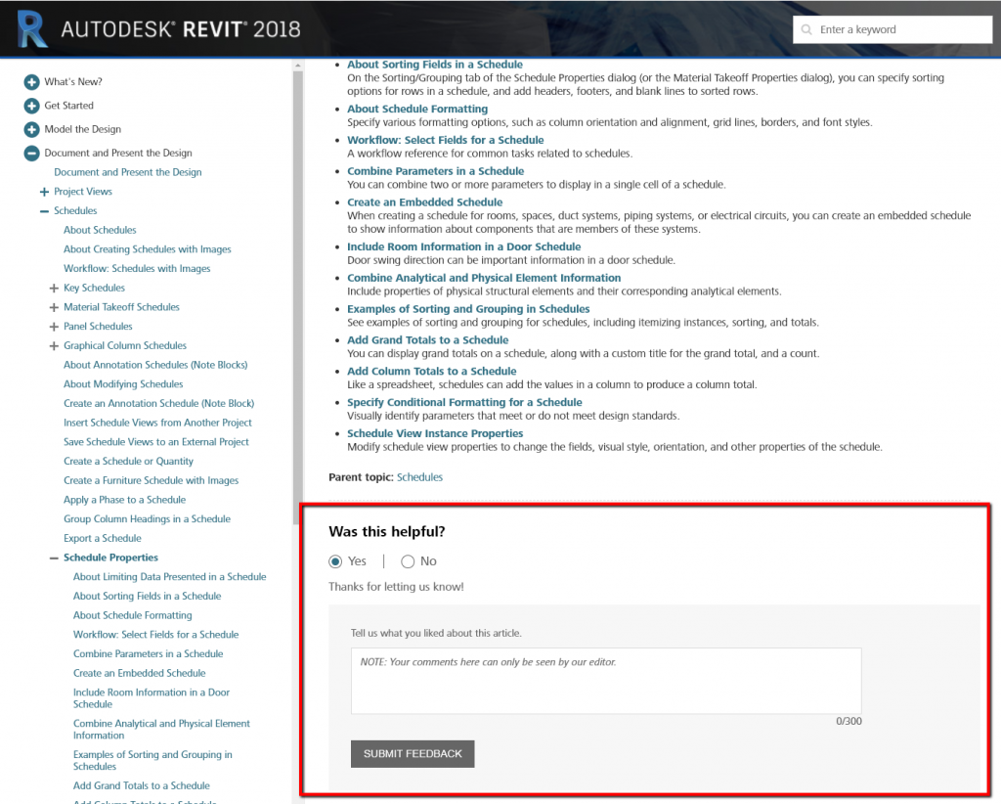Open sidebar Examples of Sorting and Grouping in Schedules

click(152, 761)
